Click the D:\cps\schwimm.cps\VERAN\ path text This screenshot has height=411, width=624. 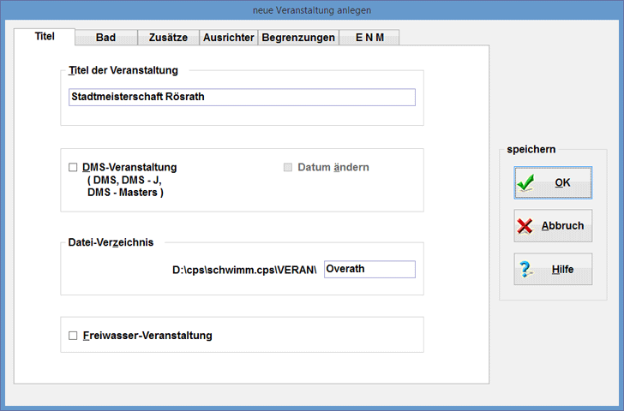(x=244, y=270)
